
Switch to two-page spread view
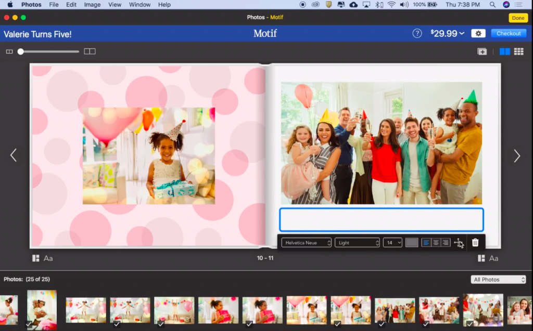click(x=505, y=51)
